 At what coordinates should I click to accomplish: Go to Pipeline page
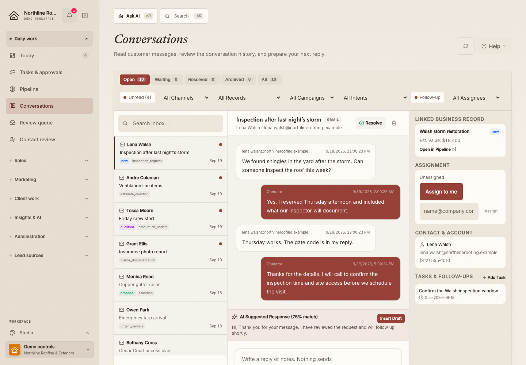tap(49, 89)
